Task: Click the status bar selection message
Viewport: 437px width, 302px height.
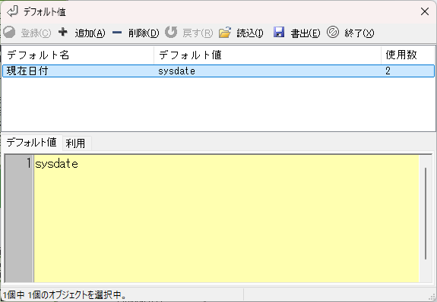Action: coord(65,294)
